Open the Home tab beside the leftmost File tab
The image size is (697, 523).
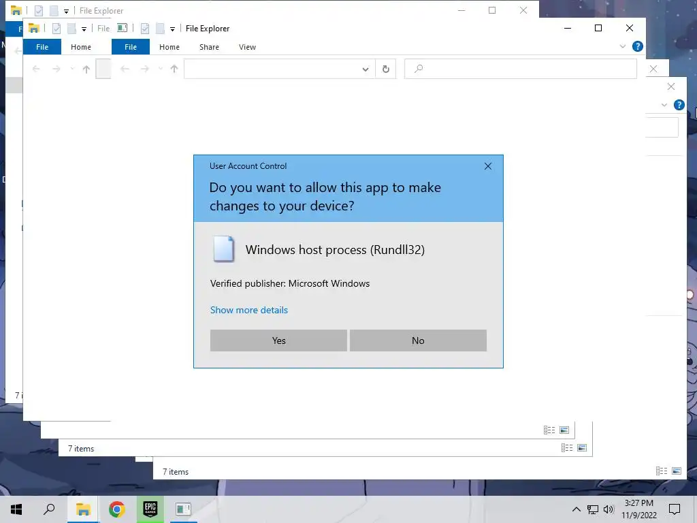click(81, 47)
